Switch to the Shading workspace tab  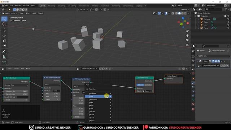[x=95, y=6]
